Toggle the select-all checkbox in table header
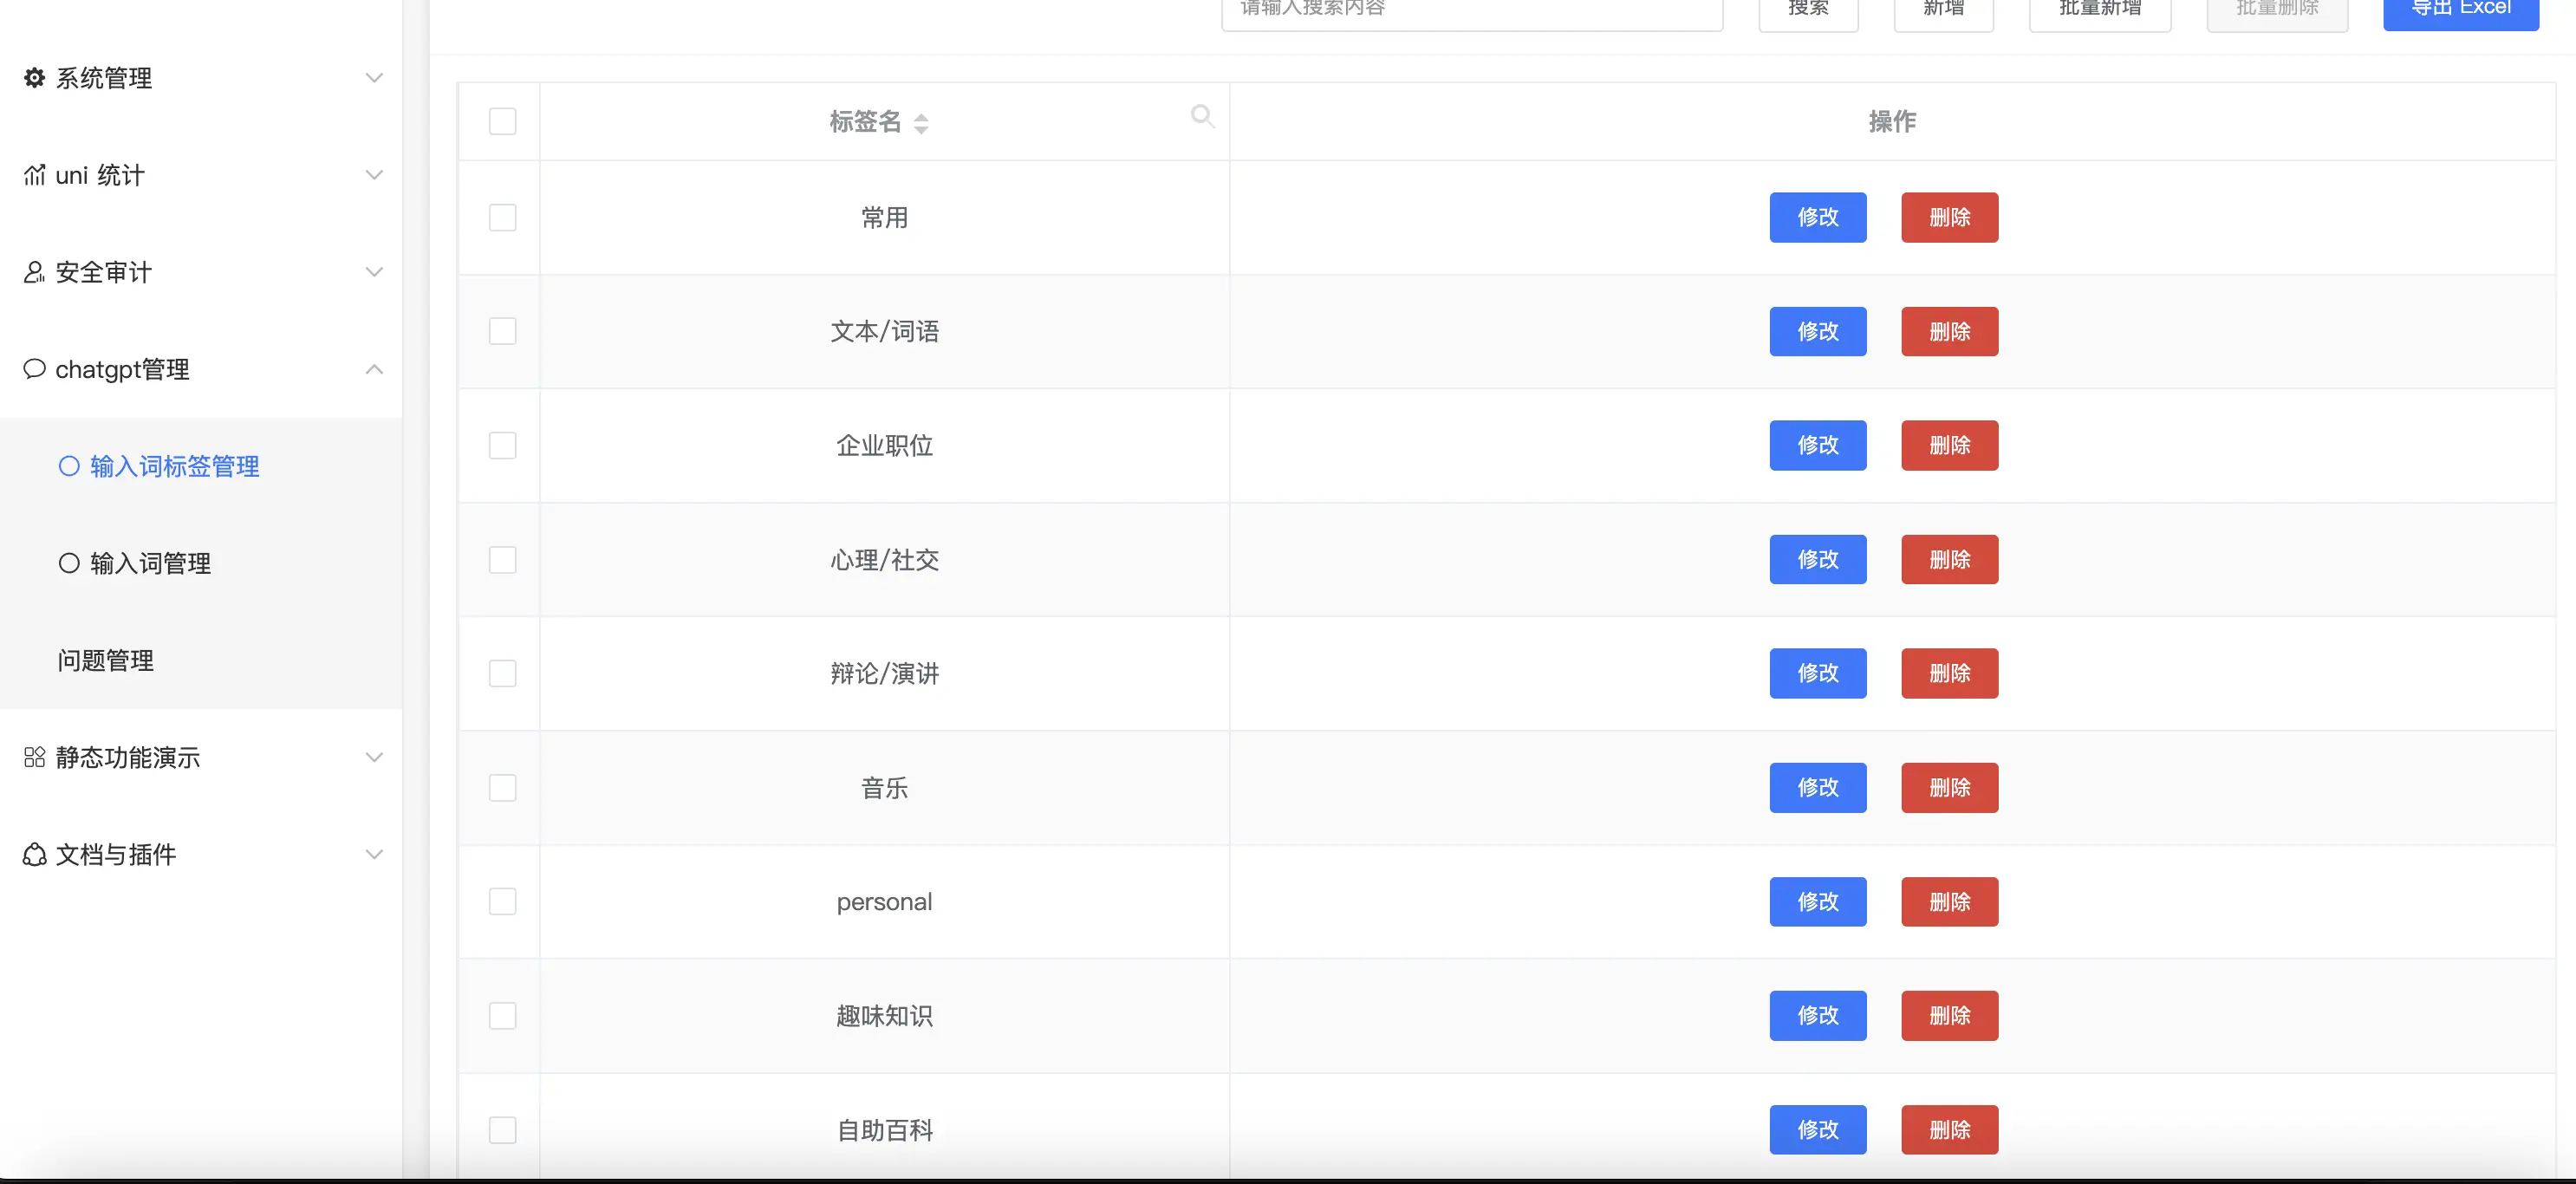Viewport: 2576px width, 1184px height. [502, 121]
